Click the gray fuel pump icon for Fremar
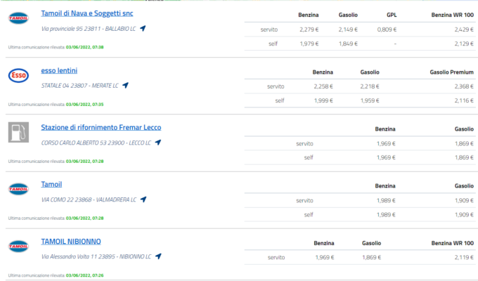The width and height of the screenshot is (478, 281). [18, 132]
